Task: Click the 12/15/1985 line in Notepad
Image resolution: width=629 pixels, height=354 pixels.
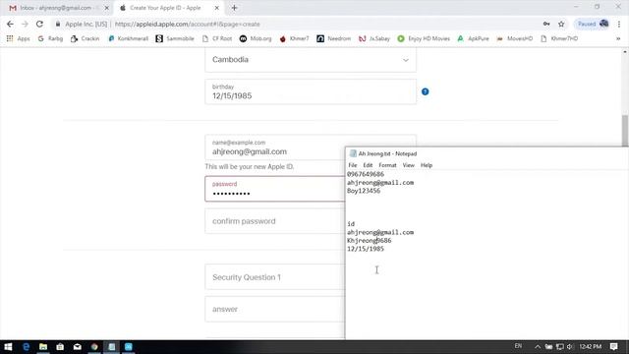Action: pos(366,249)
